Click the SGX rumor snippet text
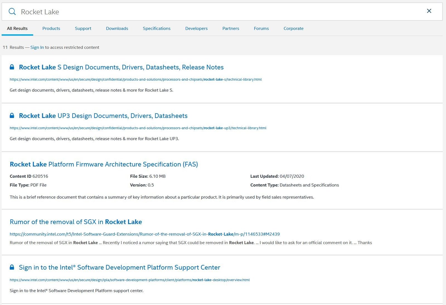The height and width of the screenshot is (305, 446). click(191, 243)
